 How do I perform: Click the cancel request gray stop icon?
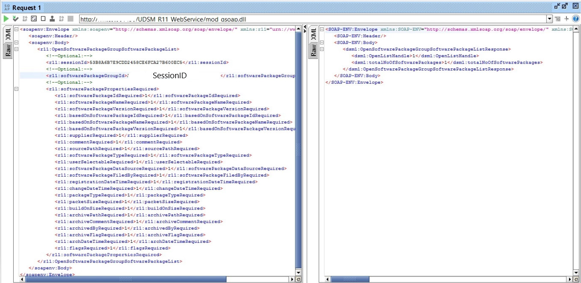(71, 19)
